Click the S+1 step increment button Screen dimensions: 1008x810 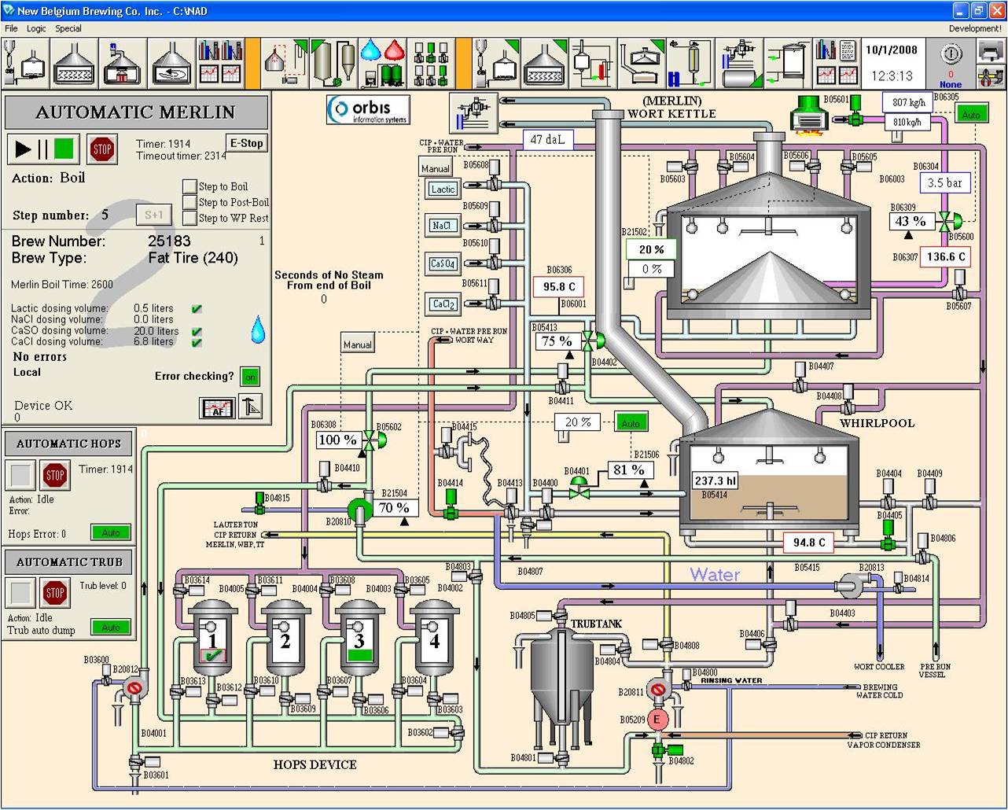pyautogui.click(x=154, y=215)
